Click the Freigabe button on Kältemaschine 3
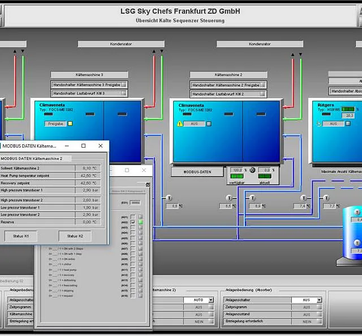 click(x=55, y=124)
